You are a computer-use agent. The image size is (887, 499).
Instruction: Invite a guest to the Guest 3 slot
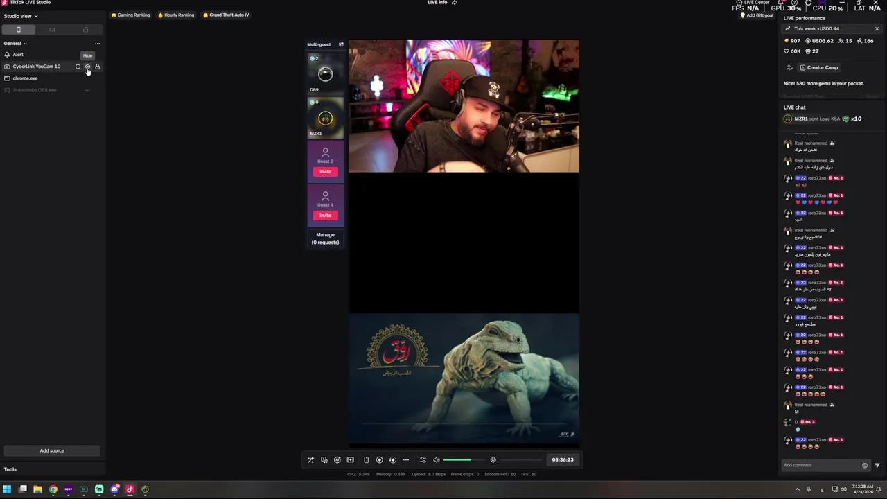click(x=325, y=171)
